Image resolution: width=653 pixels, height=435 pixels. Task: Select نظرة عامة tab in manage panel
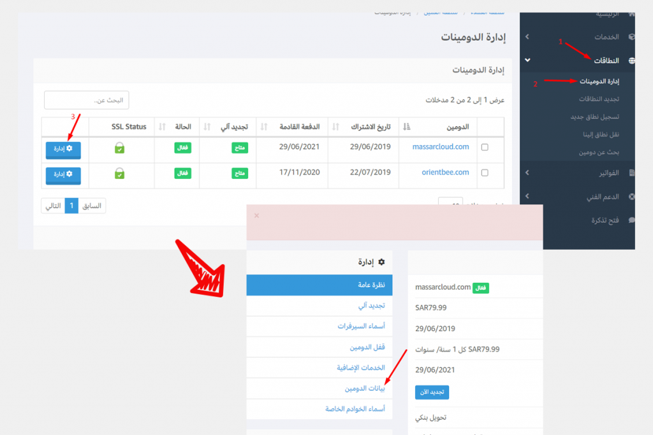[x=319, y=285]
